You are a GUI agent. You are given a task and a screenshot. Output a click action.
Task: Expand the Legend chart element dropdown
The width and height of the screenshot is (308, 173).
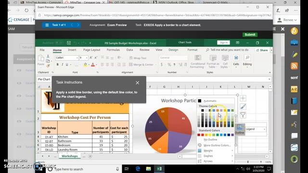(264, 129)
